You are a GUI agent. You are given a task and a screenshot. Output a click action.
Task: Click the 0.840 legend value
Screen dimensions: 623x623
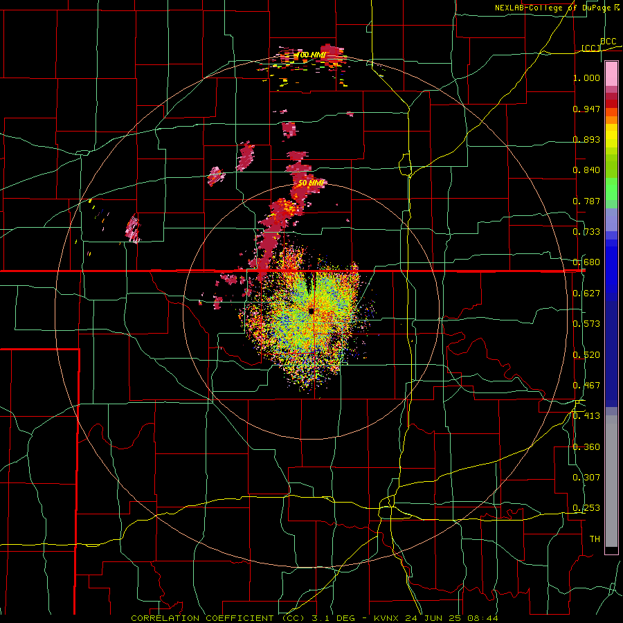(x=586, y=170)
